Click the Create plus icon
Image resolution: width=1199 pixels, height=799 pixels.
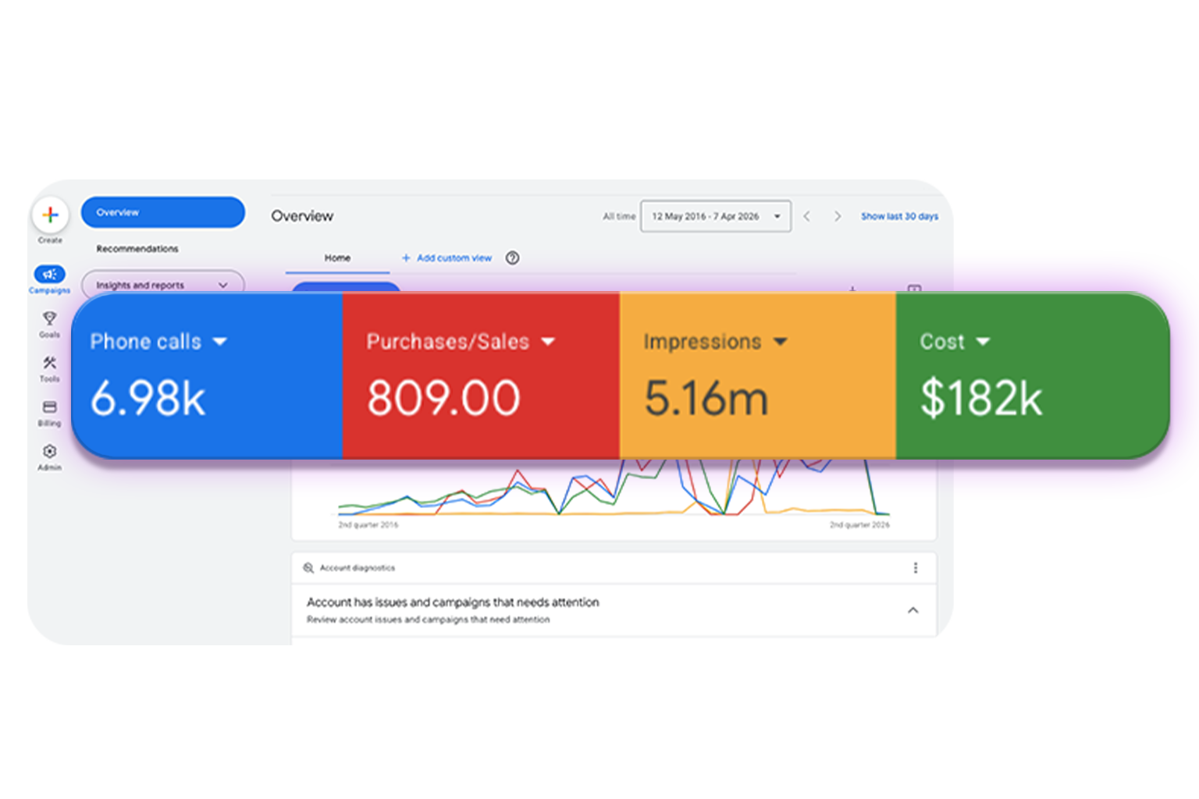tap(50, 215)
